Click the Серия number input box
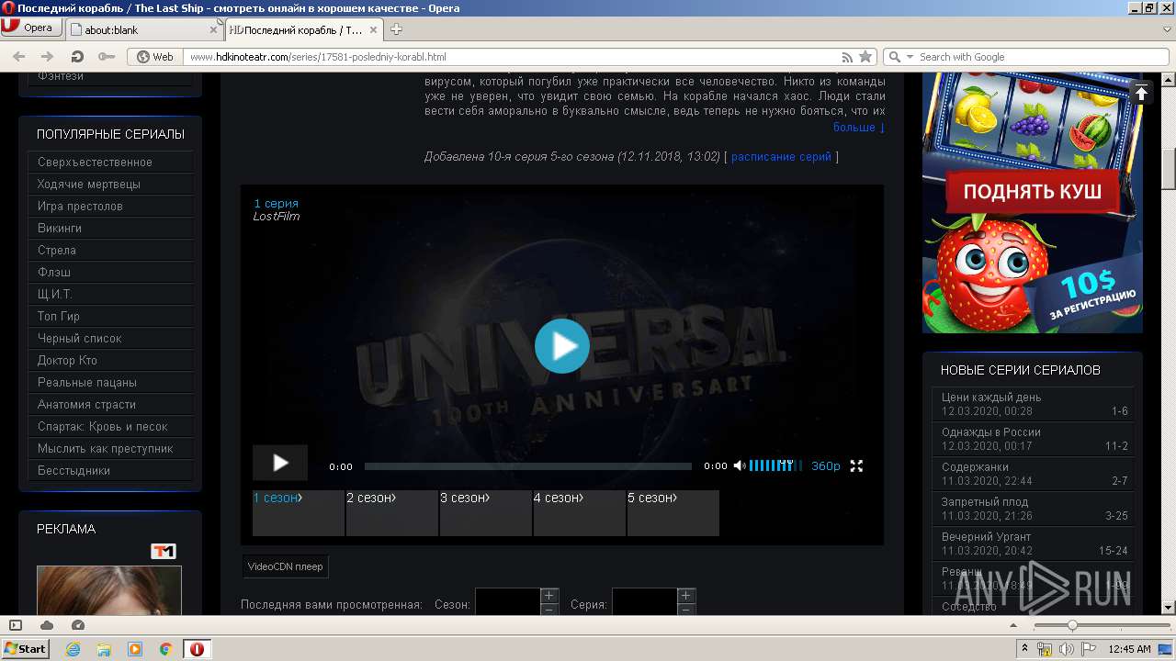 click(x=645, y=602)
